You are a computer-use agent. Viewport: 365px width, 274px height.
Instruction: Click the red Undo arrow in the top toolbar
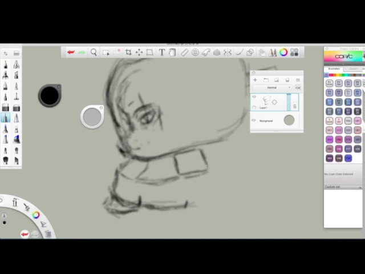(x=71, y=52)
